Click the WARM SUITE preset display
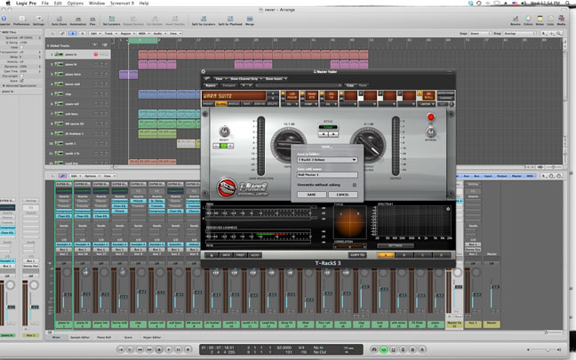This screenshot has width=576, height=360. coord(234,96)
